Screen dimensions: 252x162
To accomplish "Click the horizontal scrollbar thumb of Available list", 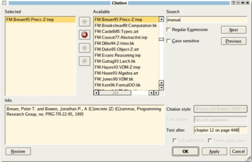I will (x=115, y=93).
